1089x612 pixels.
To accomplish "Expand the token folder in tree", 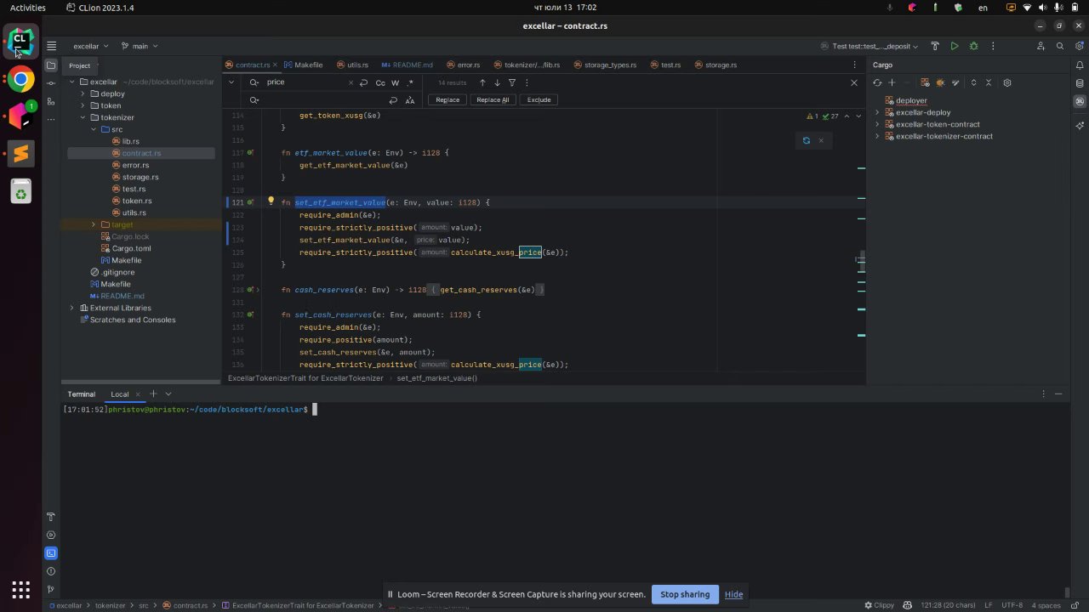I will click(83, 105).
